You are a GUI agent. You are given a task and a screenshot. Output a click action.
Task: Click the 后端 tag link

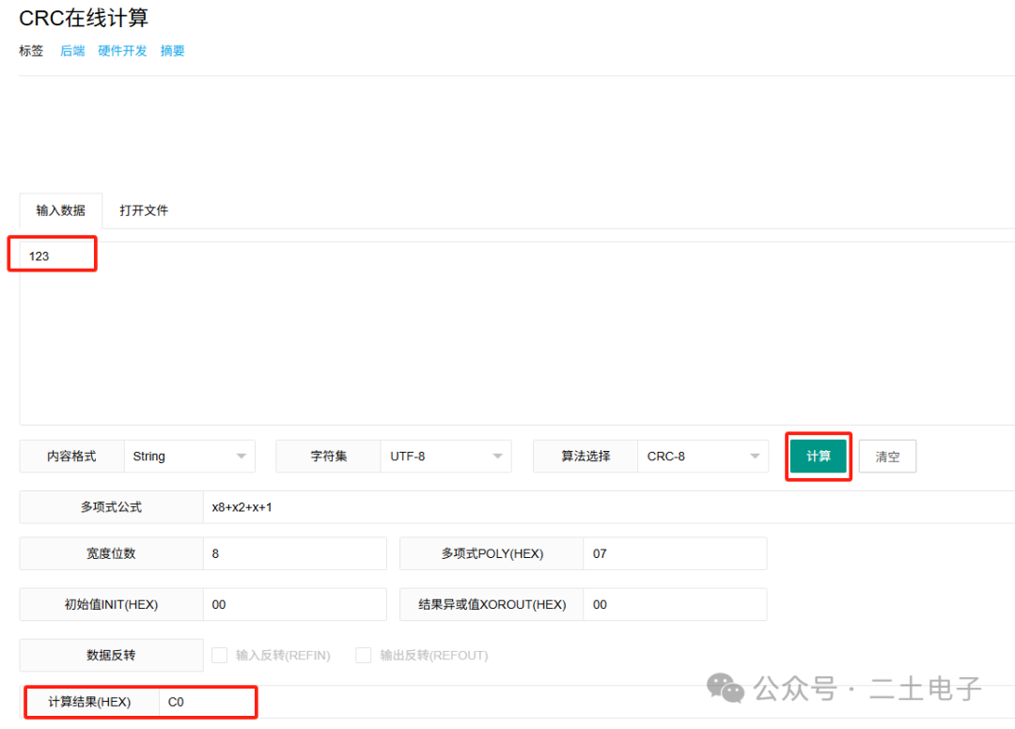(72, 51)
